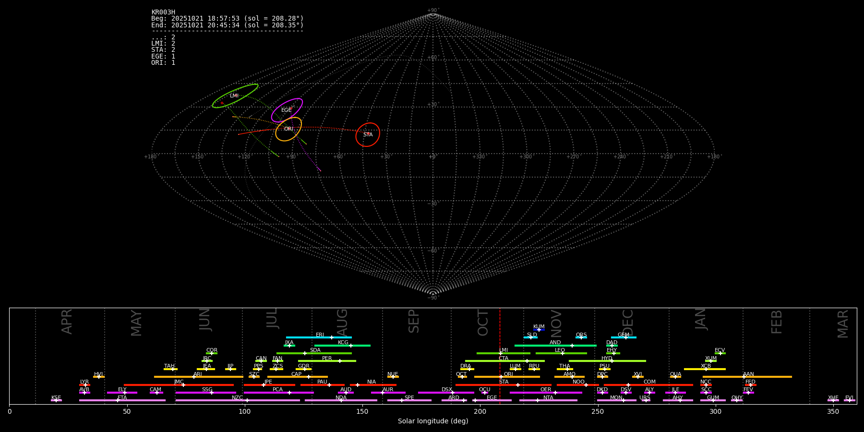Click the MAR month label

tap(843, 324)
